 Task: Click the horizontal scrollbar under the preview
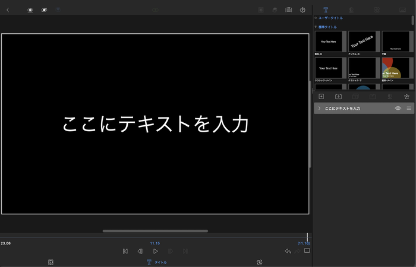click(x=155, y=231)
